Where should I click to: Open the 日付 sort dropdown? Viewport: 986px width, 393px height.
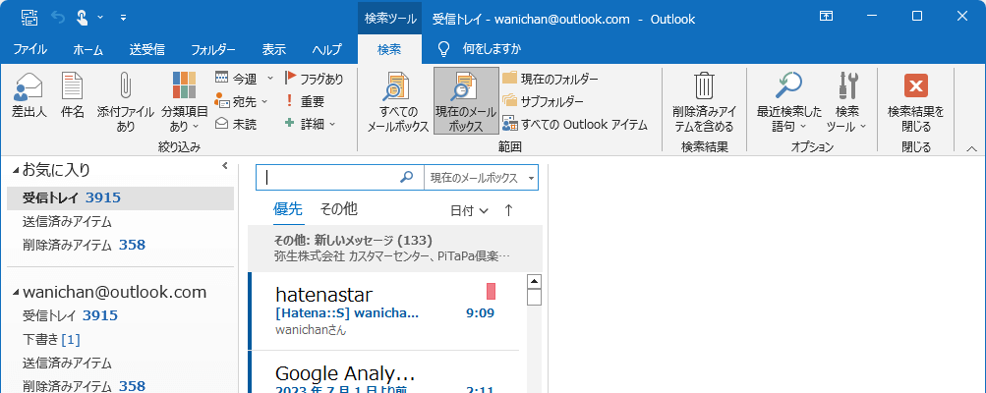[469, 210]
